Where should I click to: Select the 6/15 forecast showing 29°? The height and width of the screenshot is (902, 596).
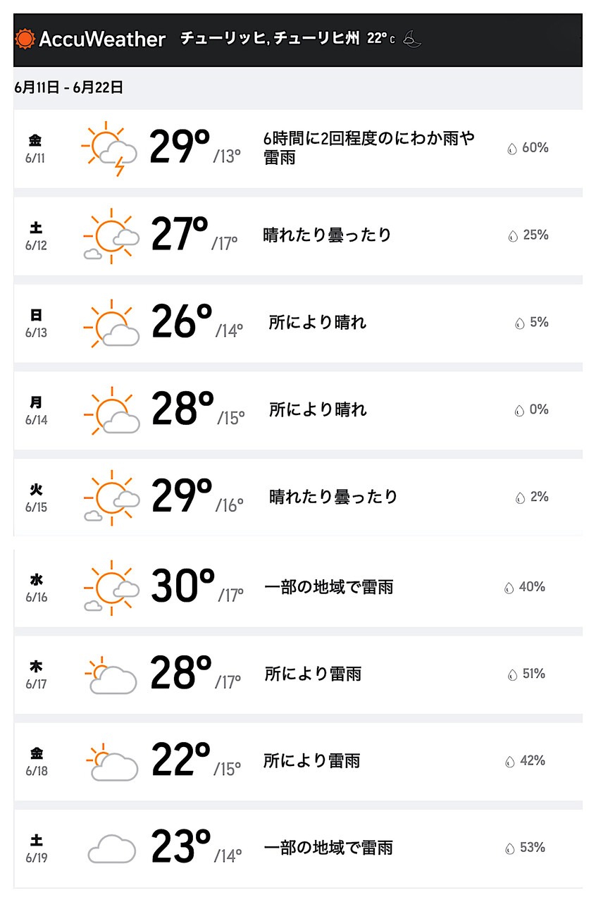298,498
